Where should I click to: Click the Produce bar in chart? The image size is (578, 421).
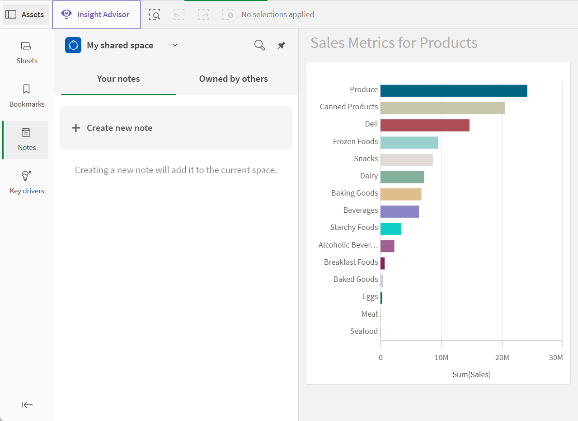tap(454, 90)
